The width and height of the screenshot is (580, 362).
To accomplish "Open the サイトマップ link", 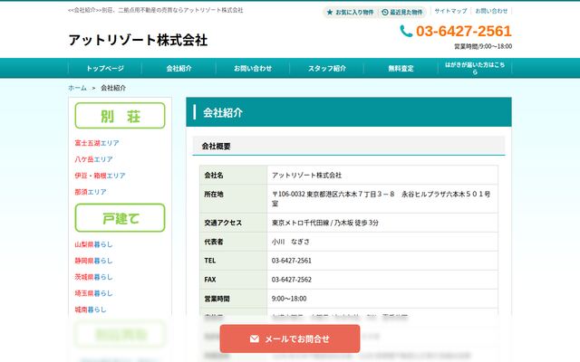I will click(x=450, y=11).
